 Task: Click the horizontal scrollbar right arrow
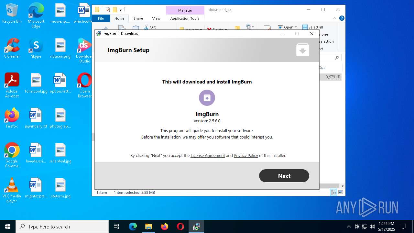(x=343, y=186)
